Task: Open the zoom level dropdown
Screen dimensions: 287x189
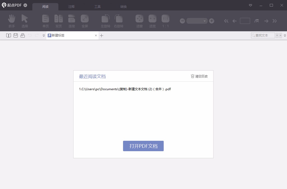Action: (x=205, y=21)
